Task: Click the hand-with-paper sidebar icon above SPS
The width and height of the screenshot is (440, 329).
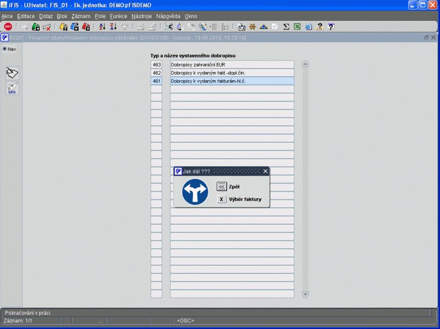Action: (x=12, y=73)
